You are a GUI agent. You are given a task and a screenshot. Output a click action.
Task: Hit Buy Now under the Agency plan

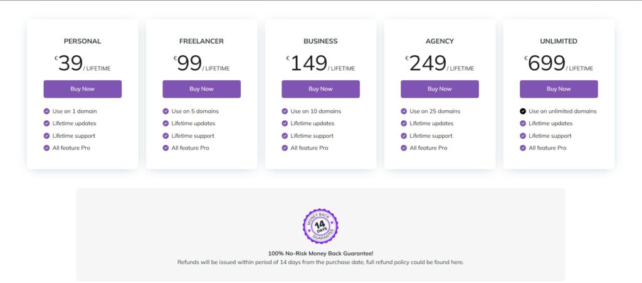point(439,89)
